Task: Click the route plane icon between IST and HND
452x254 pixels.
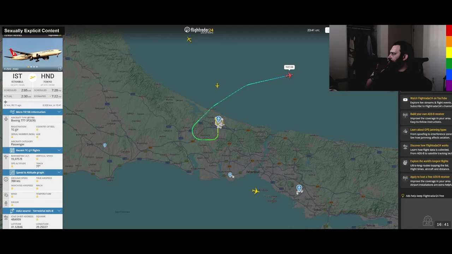Action: point(32,77)
